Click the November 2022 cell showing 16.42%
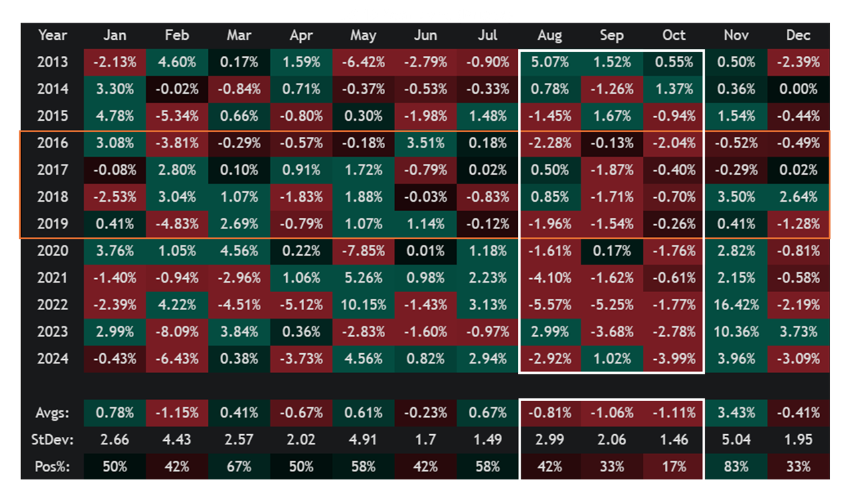The height and width of the screenshot is (482, 850). point(736,305)
